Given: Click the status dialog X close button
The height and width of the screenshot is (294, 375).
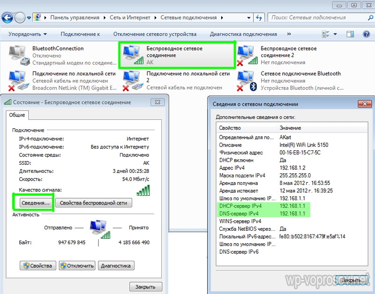Looking at the screenshot, I should pyautogui.click(x=157, y=102).
